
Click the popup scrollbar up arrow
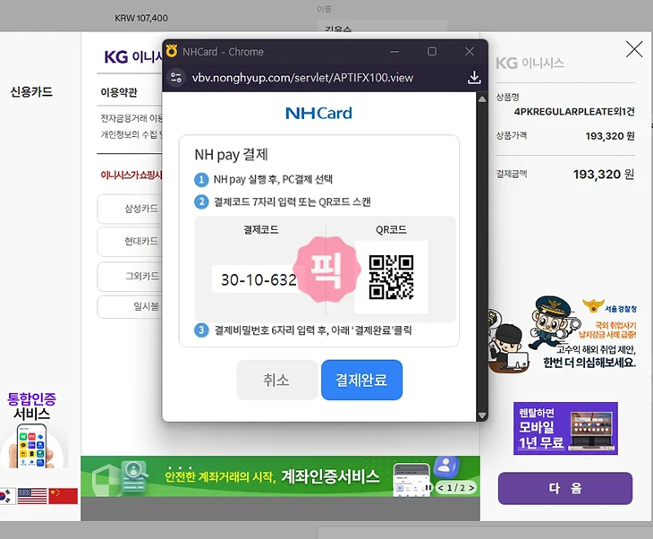(482, 99)
